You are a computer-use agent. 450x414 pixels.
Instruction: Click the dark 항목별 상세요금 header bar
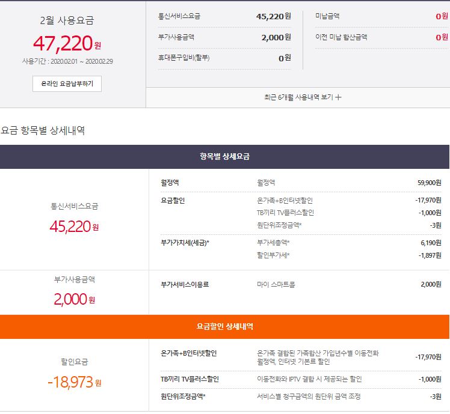pos(225,156)
